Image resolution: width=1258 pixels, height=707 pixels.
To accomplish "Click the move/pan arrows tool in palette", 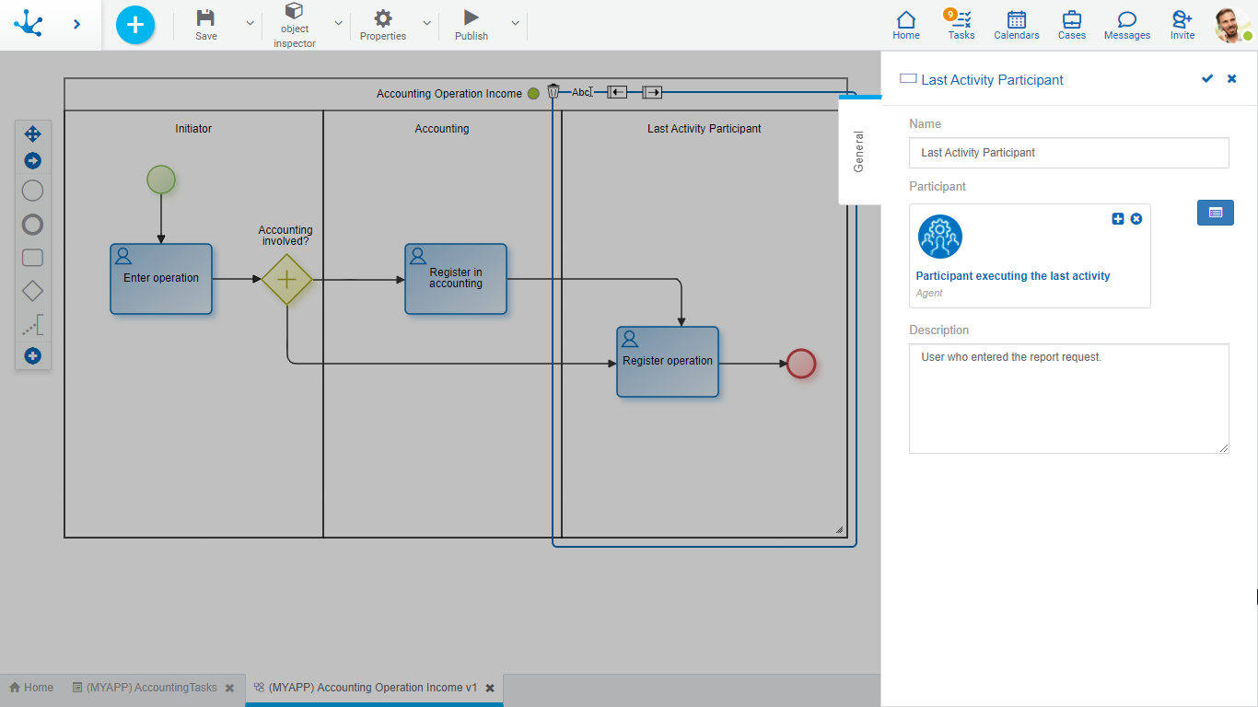I will coord(32,134).
